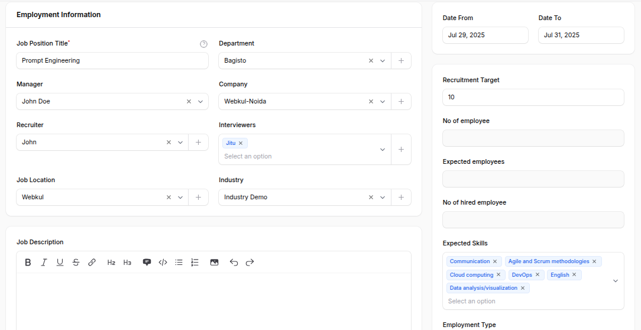Create a new Recruiter with plus button
The image size is (641, 330).
tap(198, 143)
